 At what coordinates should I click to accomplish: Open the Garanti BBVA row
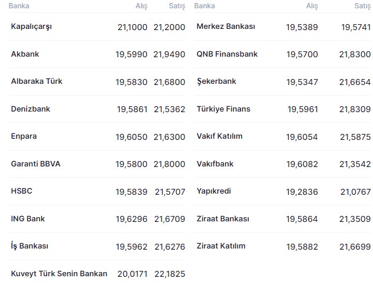coord(35,164)
